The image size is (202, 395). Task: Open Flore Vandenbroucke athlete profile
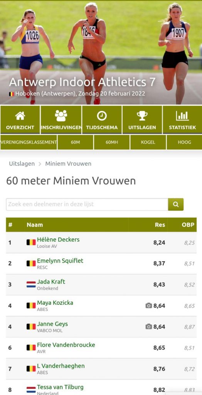click(x=66, y=345)
